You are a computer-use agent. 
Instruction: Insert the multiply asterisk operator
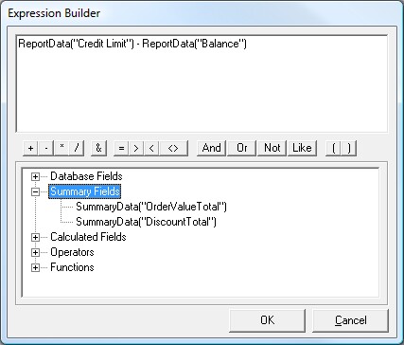(61, 148)
